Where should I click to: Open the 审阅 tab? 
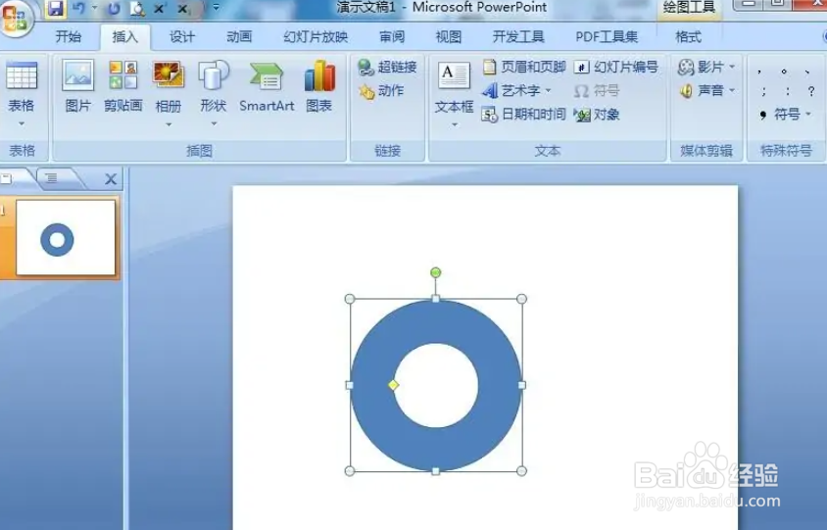coord(392,37)
